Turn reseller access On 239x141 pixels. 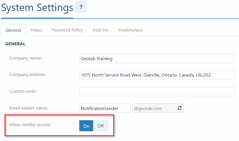[86, 126]
